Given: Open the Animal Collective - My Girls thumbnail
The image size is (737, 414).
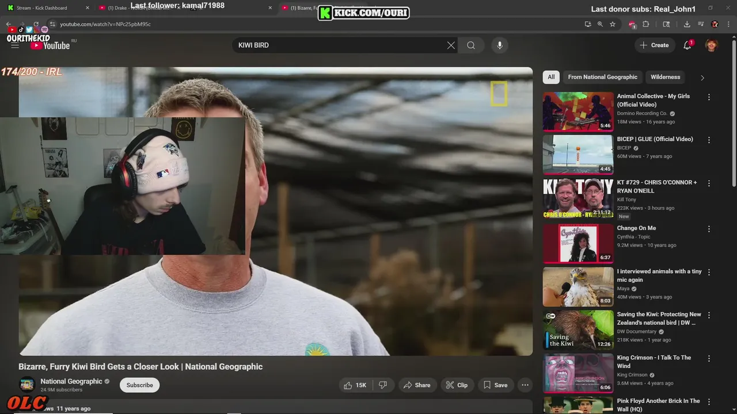Looking at the screenshot, I should tap(578, 112).
